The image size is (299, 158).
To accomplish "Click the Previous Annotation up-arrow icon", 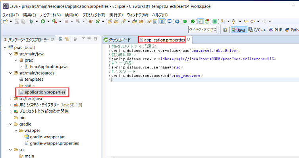I will click(x=234, y=21).
